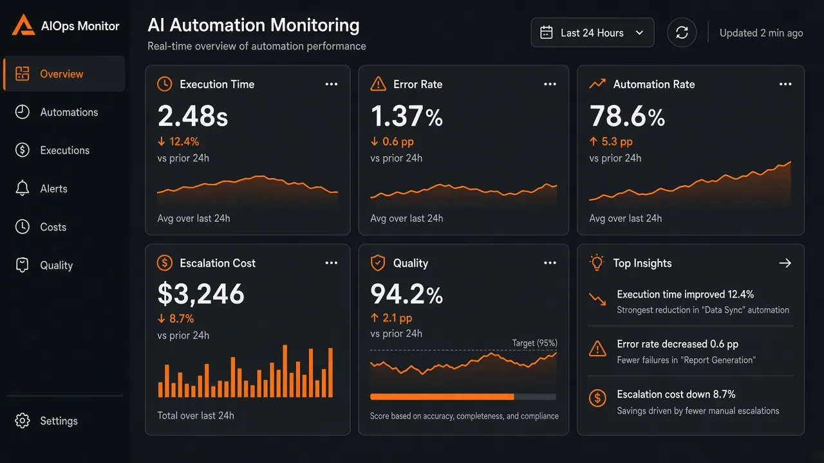Open Top Insights with the arrow
This screenshot has width=824, height=463.
(x=785, y=263)
